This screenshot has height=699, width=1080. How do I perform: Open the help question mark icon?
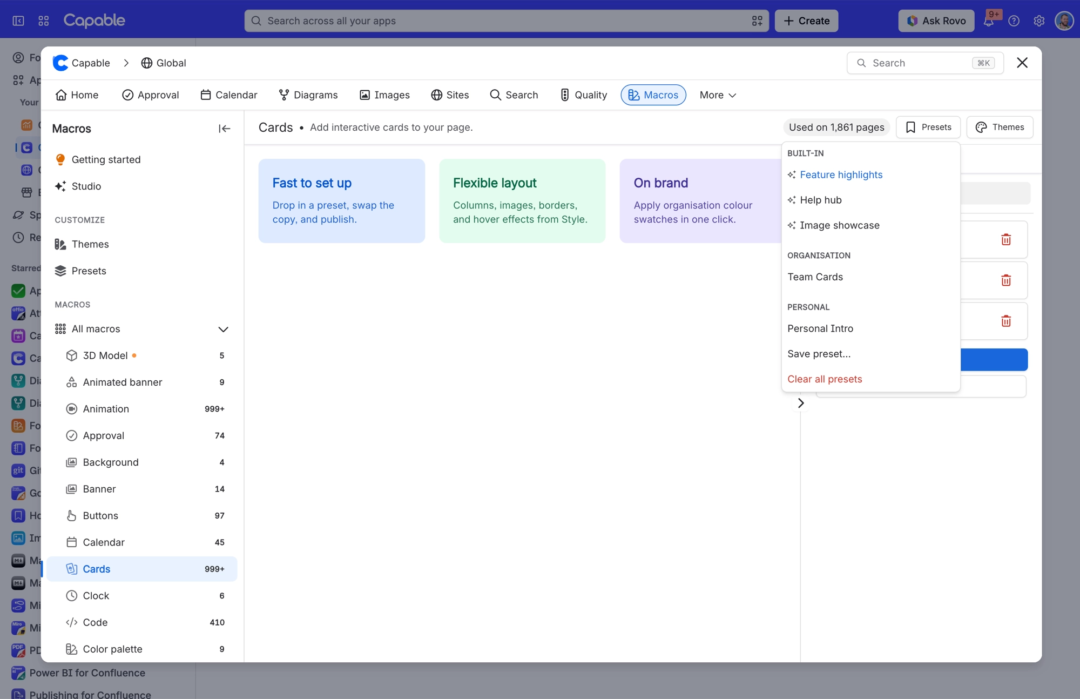point(1014,21)
